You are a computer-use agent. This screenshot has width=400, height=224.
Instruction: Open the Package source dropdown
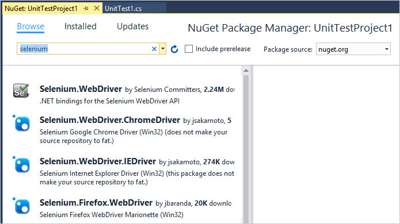coord(353,49)
